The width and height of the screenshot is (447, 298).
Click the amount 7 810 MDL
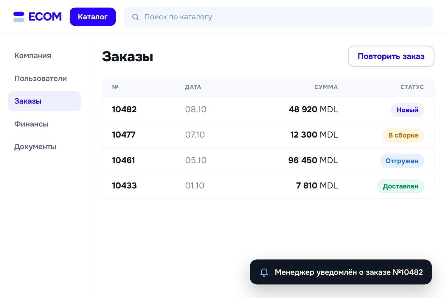coord(317,185)
